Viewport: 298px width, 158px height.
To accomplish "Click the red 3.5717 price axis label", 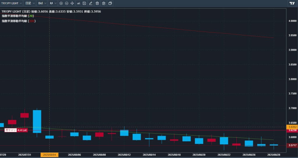I will tap(292, 145).
